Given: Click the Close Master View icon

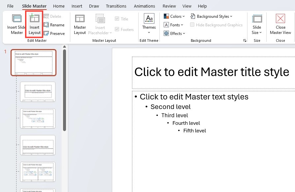Looking at the screenshot, I should pyautogui.click(x=280, y=18).
